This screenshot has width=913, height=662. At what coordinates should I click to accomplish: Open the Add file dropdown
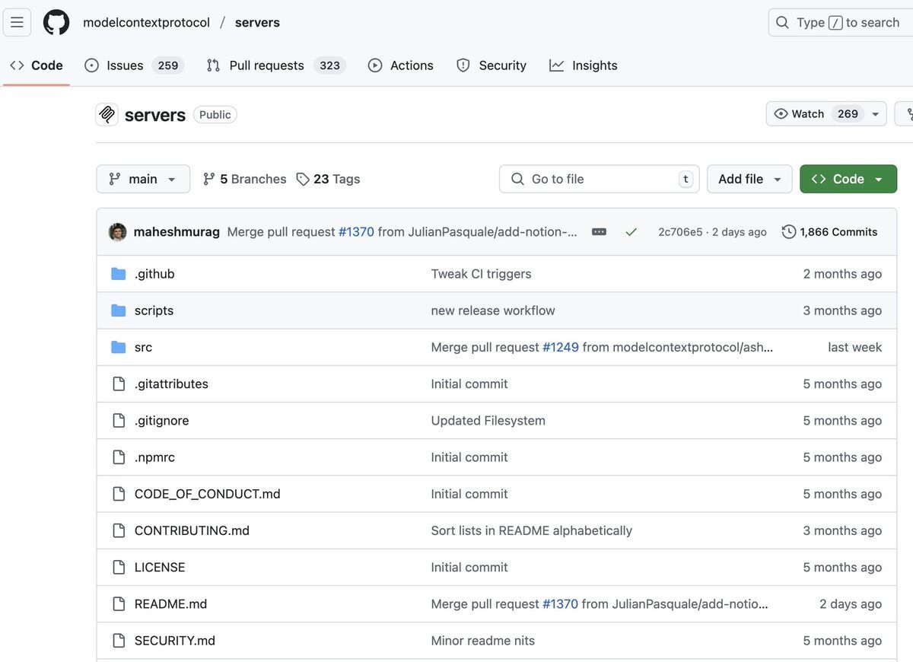click(749, 179)
